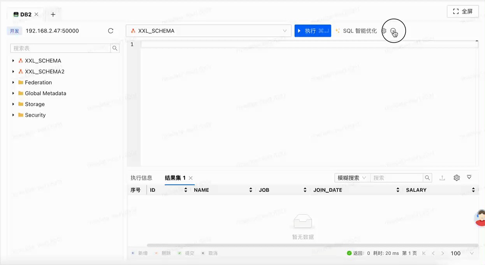Expand the Storage folder
The height and width of the screenshot is (265, 485).
pyautogui.click(x=13, y=104)
